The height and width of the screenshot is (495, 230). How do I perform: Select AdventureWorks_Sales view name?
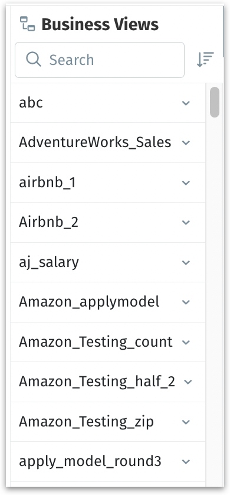point(95,143)
